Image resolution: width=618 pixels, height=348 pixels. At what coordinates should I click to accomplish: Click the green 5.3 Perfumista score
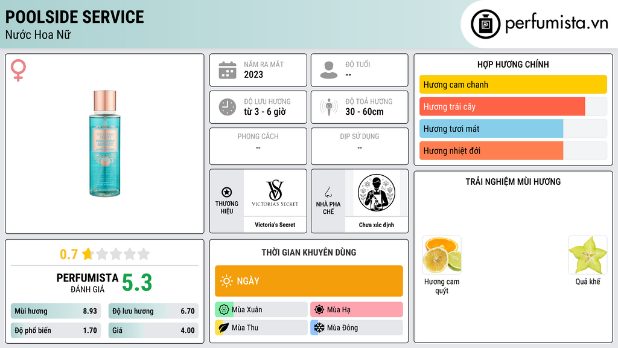[137, 283]
